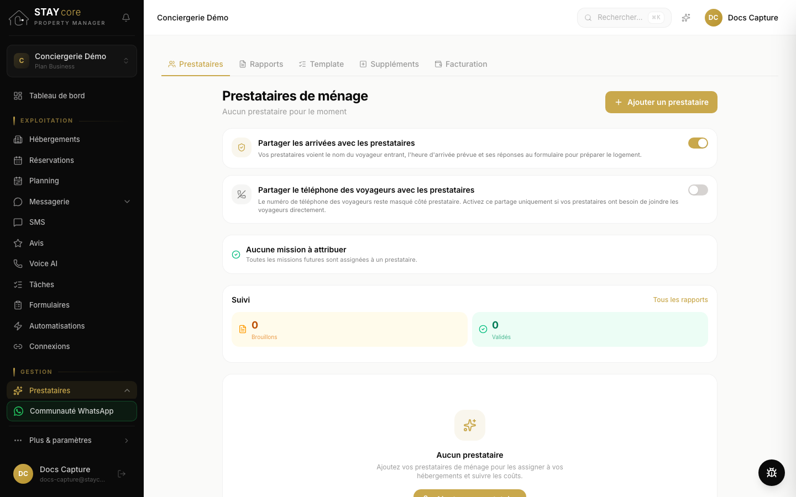Click the bug report icon button
796x497 pixels.
coord(772,473)
